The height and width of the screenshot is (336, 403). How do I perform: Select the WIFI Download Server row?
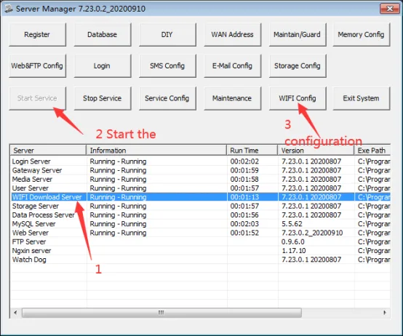click(200, 197)
